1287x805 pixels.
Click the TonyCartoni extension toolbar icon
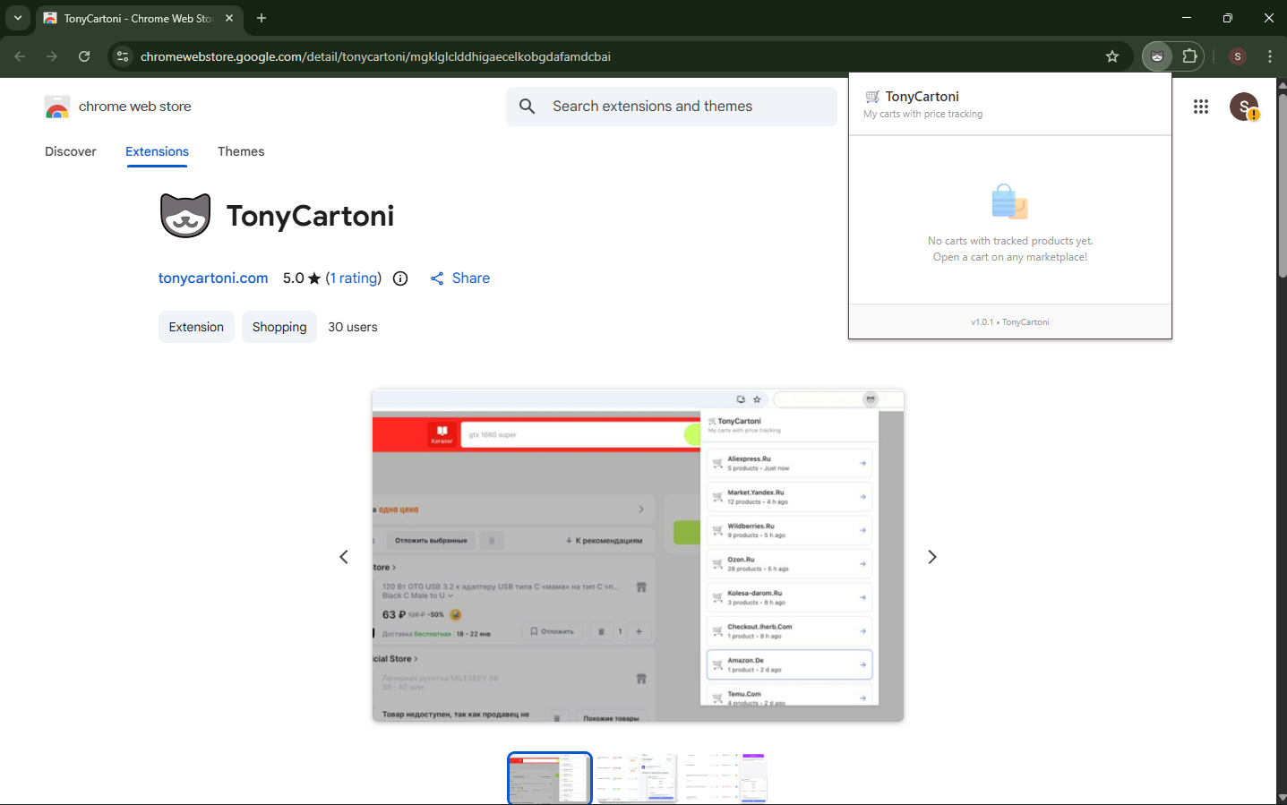[x=1157, y=56]
